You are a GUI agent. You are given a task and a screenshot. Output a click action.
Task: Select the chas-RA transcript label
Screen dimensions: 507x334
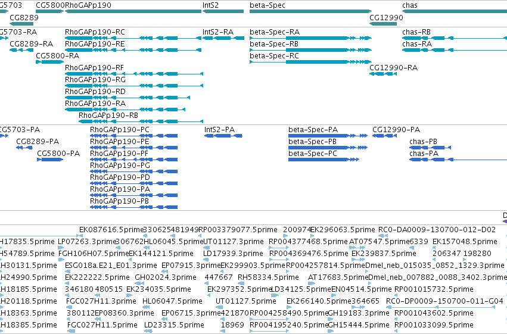click(417, 44)
